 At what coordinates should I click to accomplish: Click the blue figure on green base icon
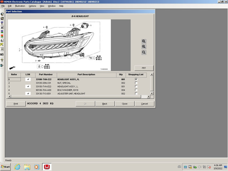(x=2, y=32)
